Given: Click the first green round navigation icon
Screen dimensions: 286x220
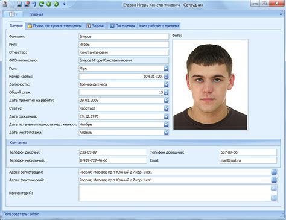Looking at the screenshot, I should 49,4.
